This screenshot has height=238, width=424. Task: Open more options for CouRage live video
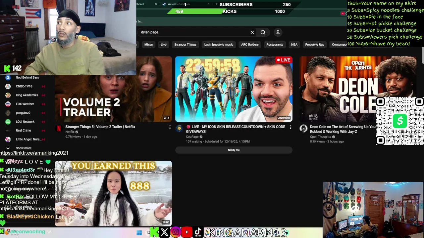pos(291,127)
